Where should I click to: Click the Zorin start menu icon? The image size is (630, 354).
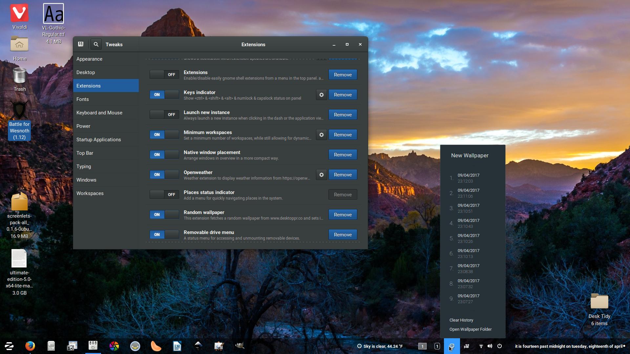click(x=9, y=346)
